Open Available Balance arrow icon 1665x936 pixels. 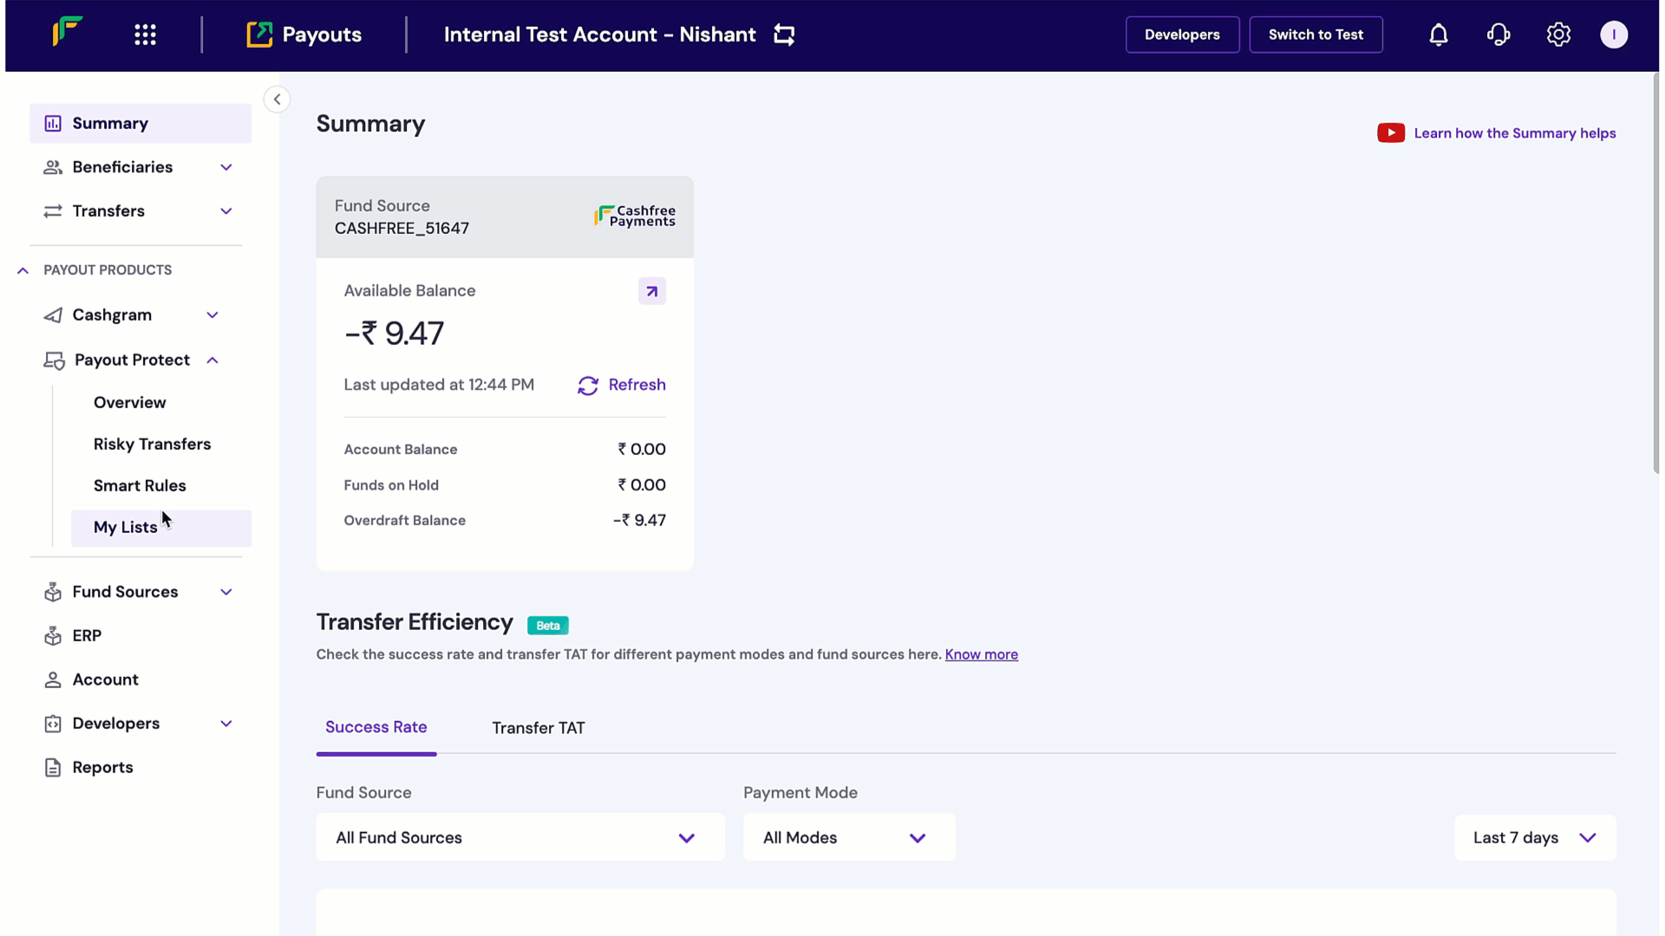tap(651, 291)
